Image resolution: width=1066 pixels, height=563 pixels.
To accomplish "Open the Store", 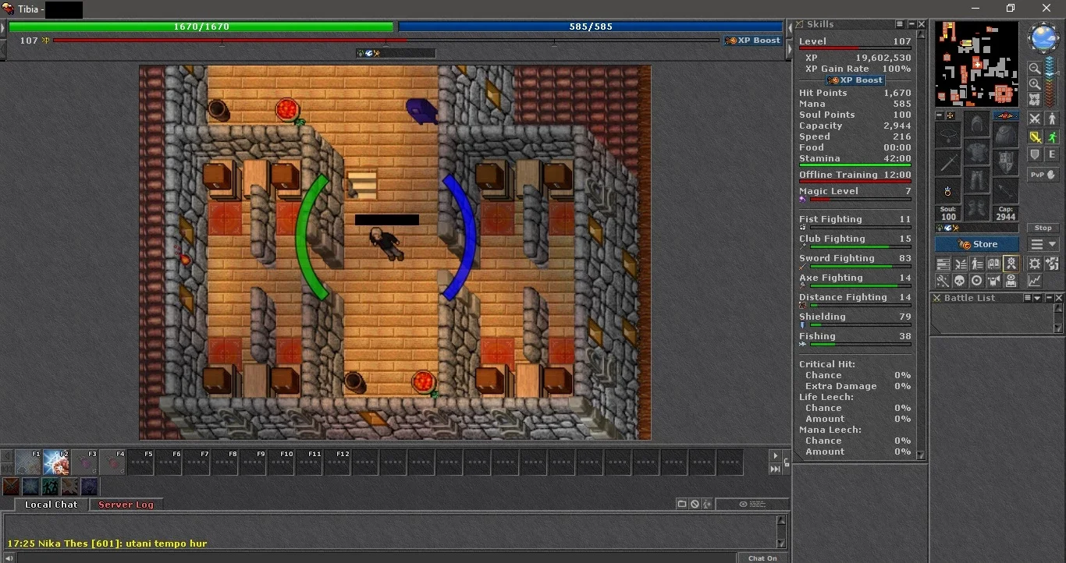I will 977,244.
